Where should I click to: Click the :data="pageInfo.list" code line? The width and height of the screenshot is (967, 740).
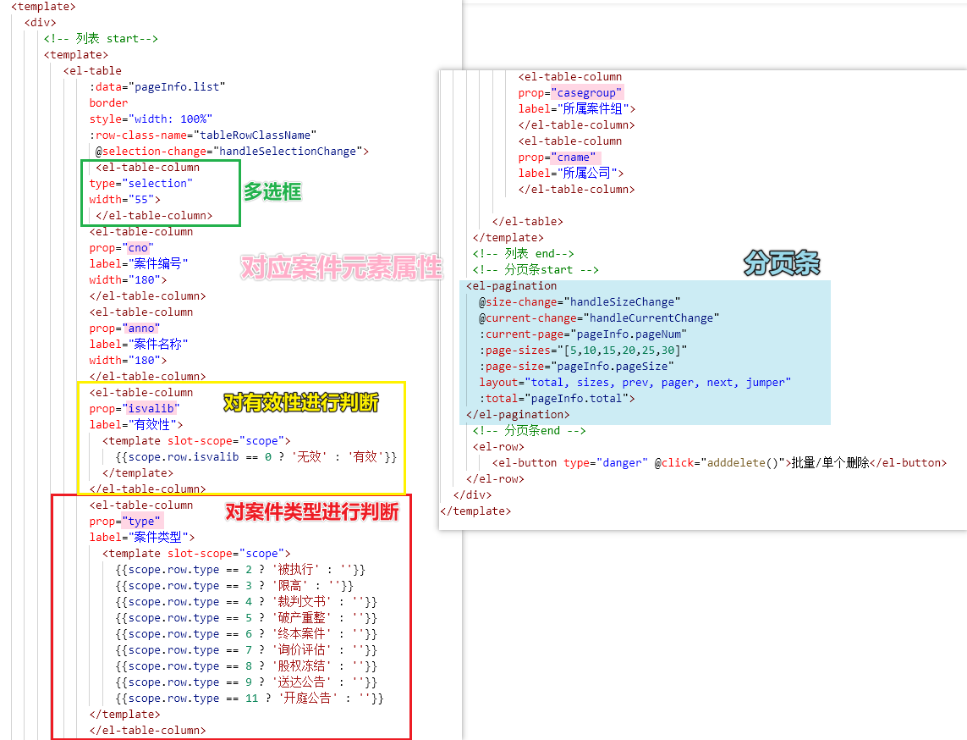(x=157, y=87)
